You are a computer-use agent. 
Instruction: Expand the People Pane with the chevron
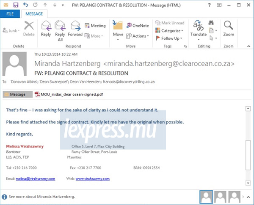click(248, 197)
